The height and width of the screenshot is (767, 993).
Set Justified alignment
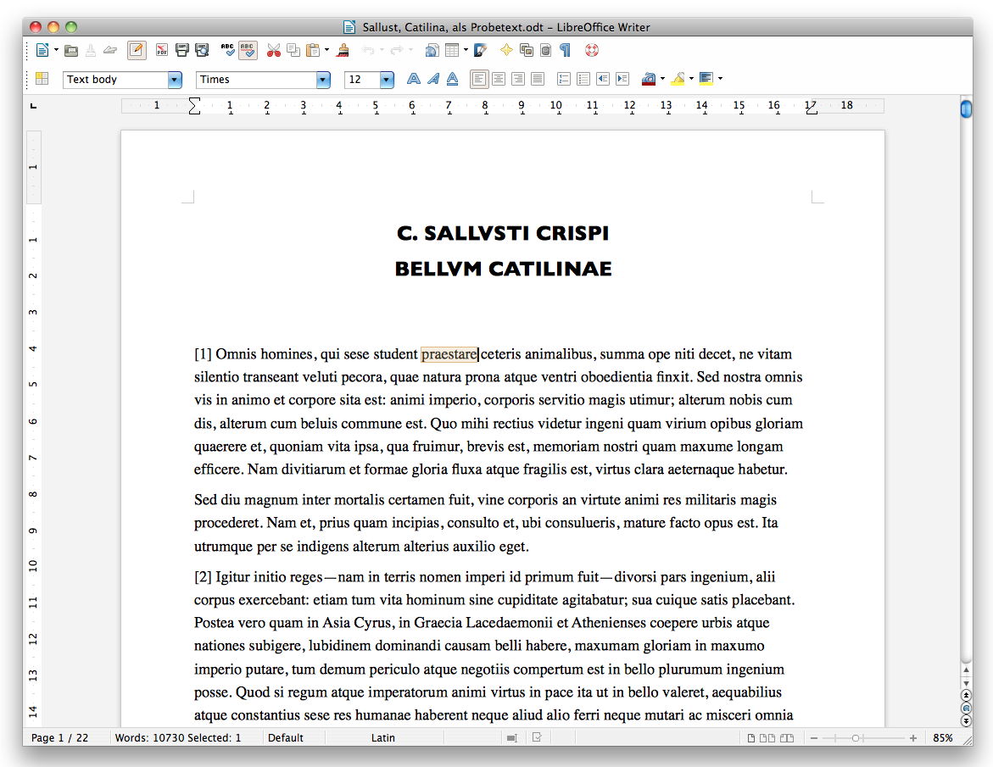point(538,79)
